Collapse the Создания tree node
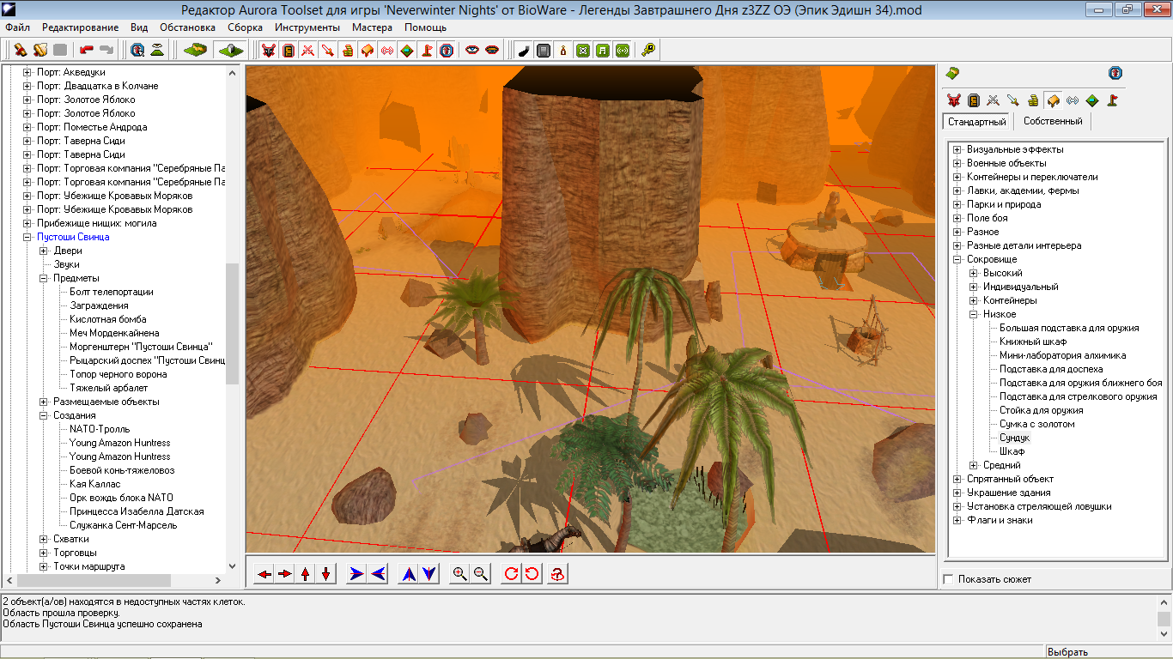 tap(44, 415)
